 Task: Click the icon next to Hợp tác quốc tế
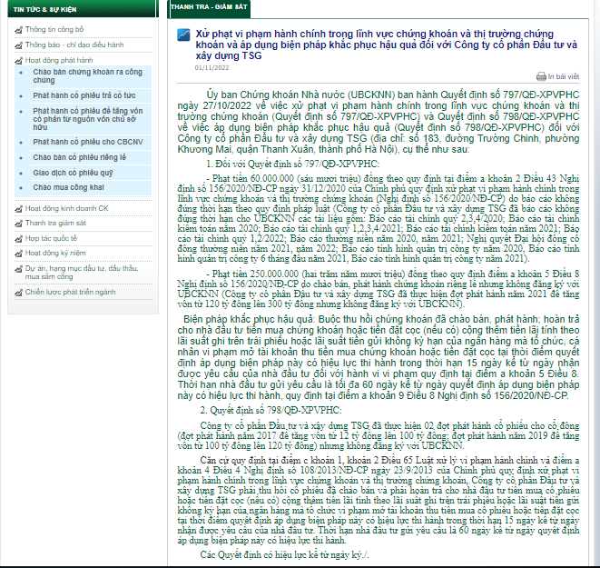click(x=18, y=237)
